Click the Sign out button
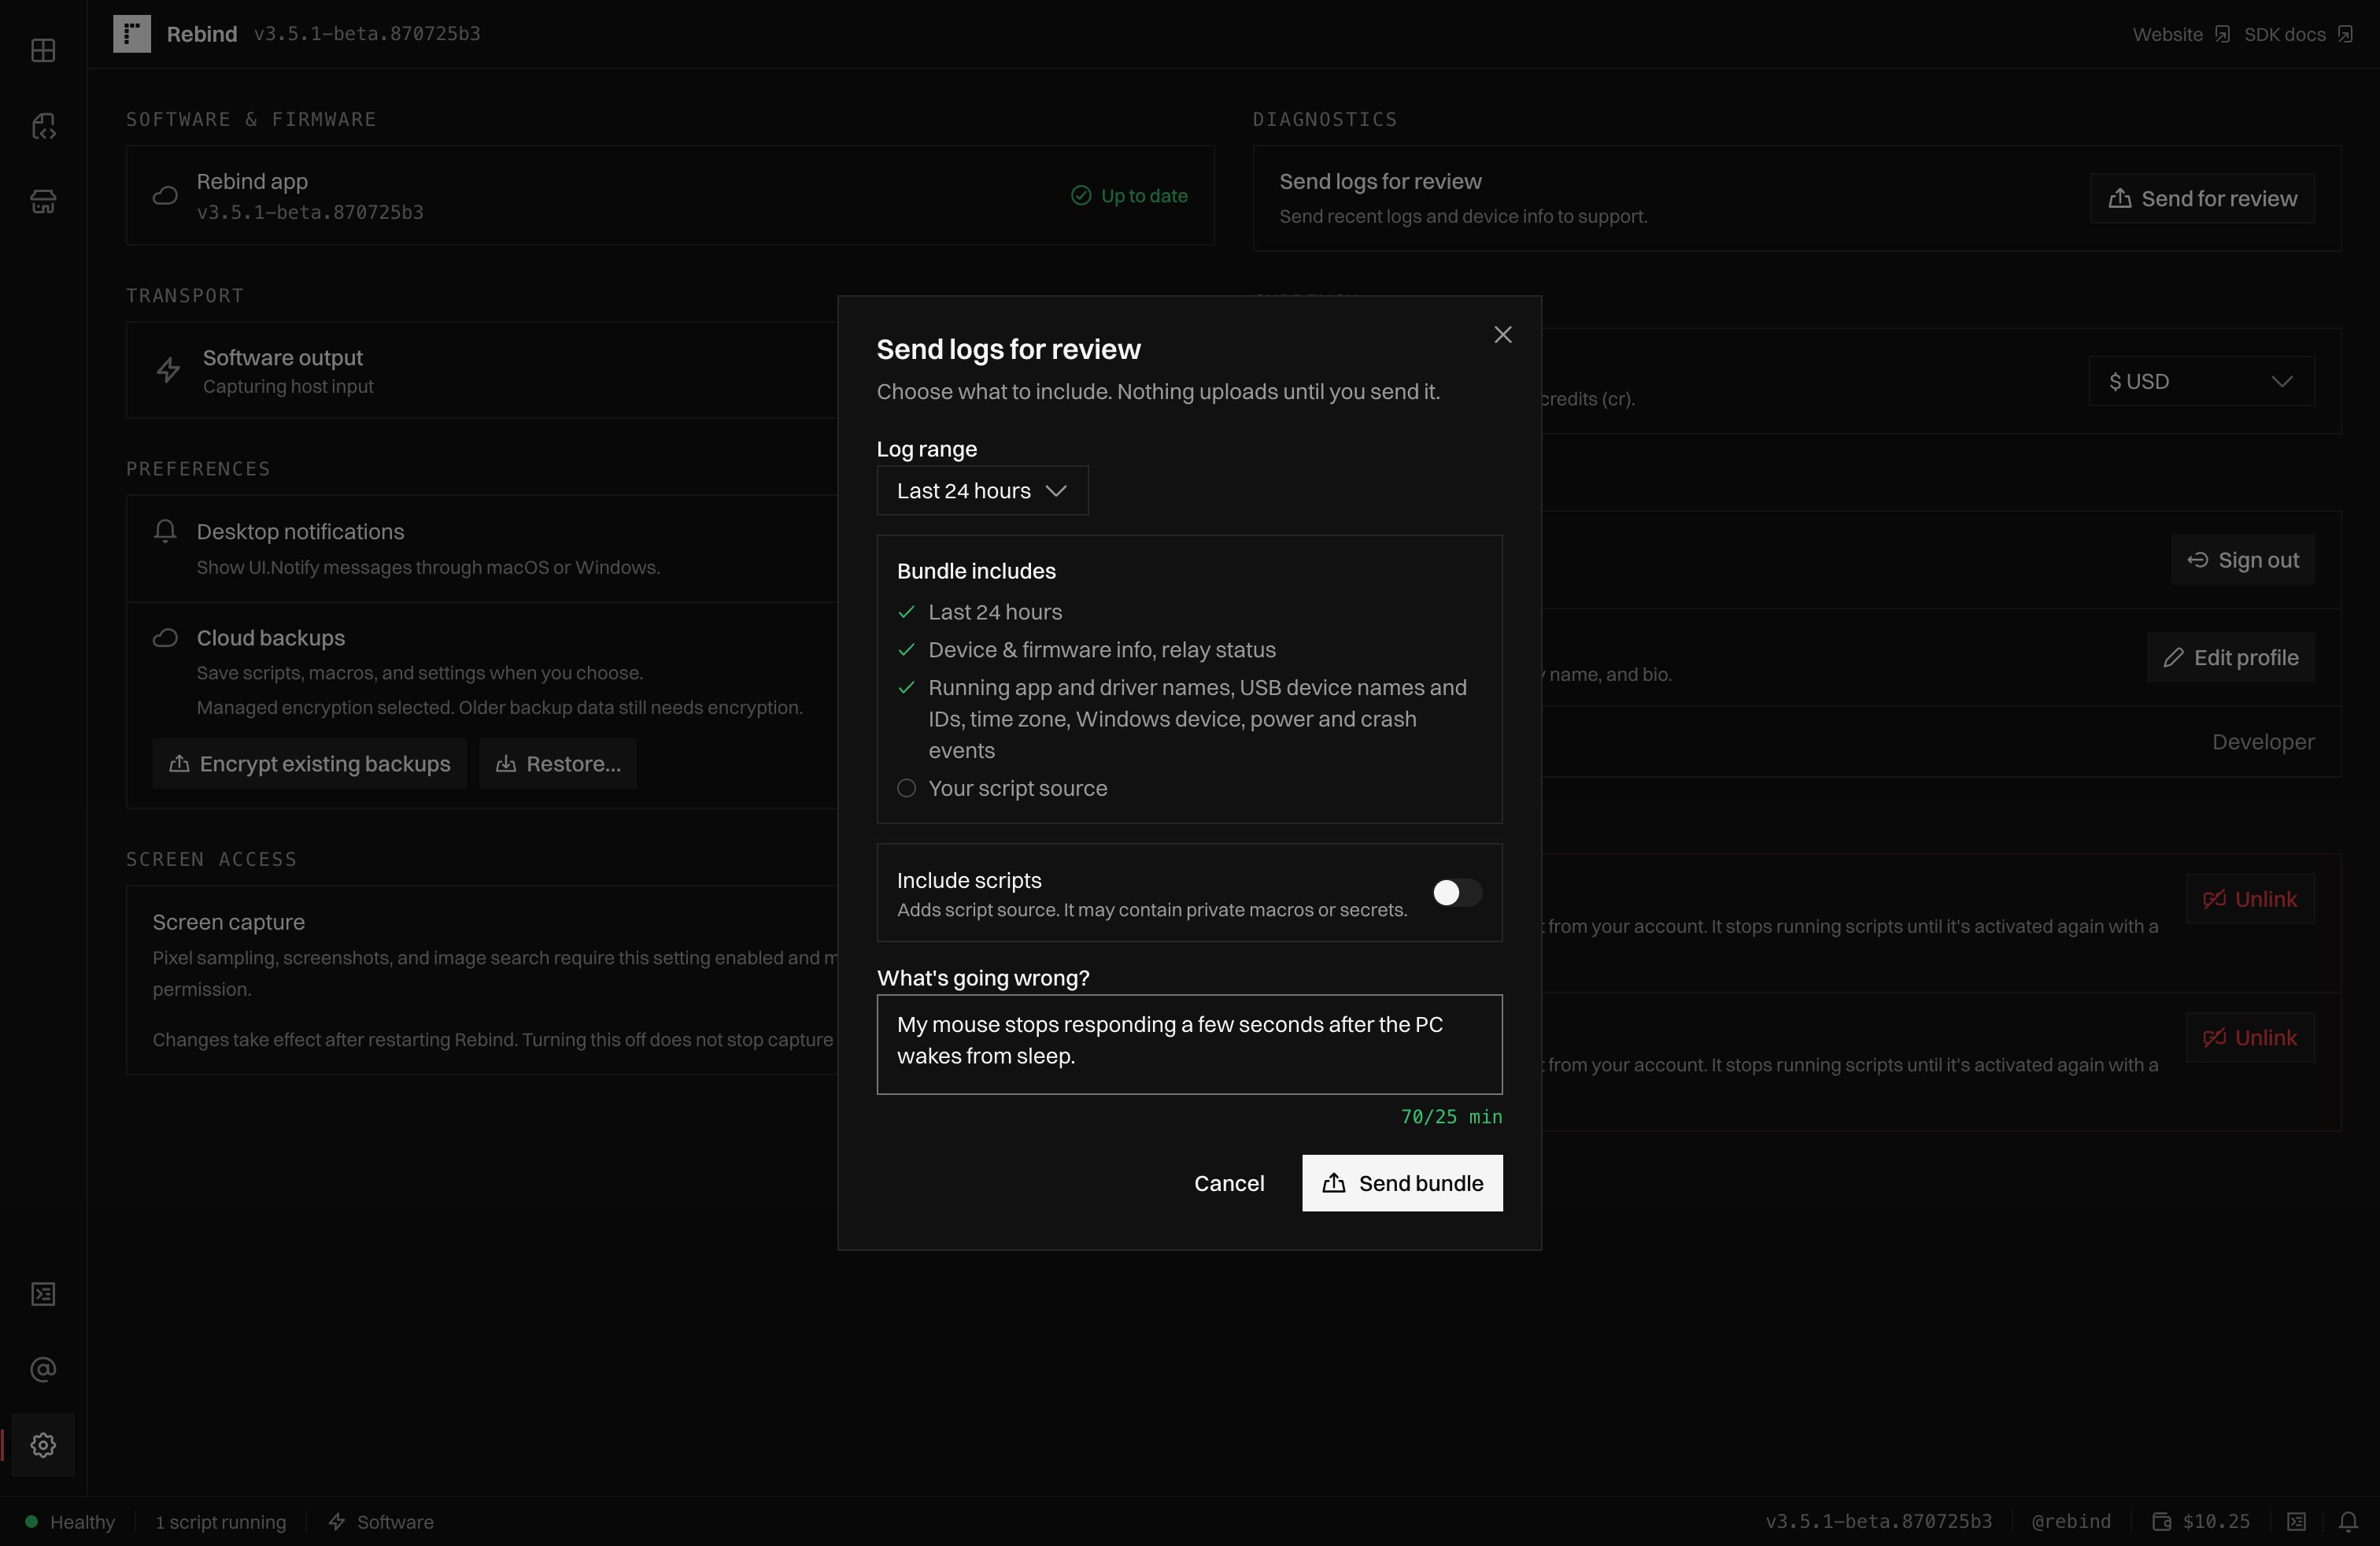 pos(2243,560)
